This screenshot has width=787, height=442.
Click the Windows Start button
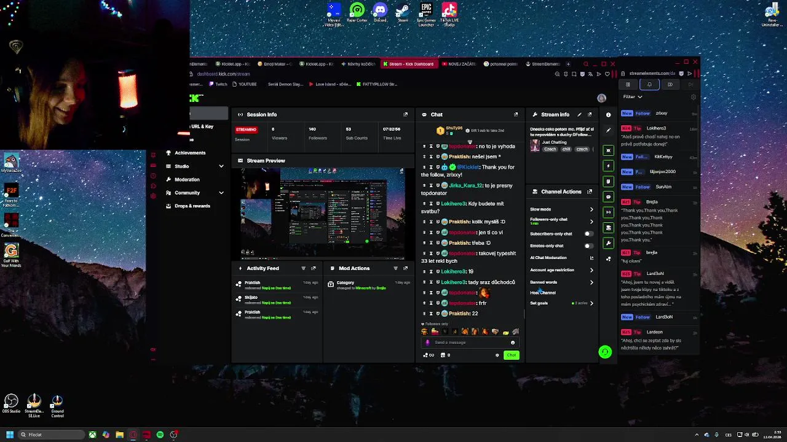[x=10, y=435]
